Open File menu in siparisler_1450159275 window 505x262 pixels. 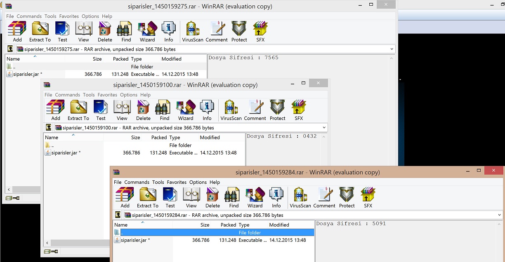point(10,16)
